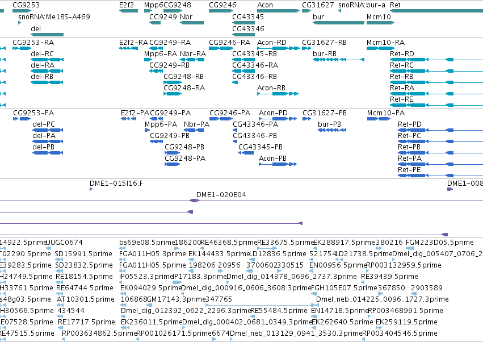Viewport: 483px width, 342px height.
Task: Select the bs69e08.5prime label
Action: tap(147, 243)
